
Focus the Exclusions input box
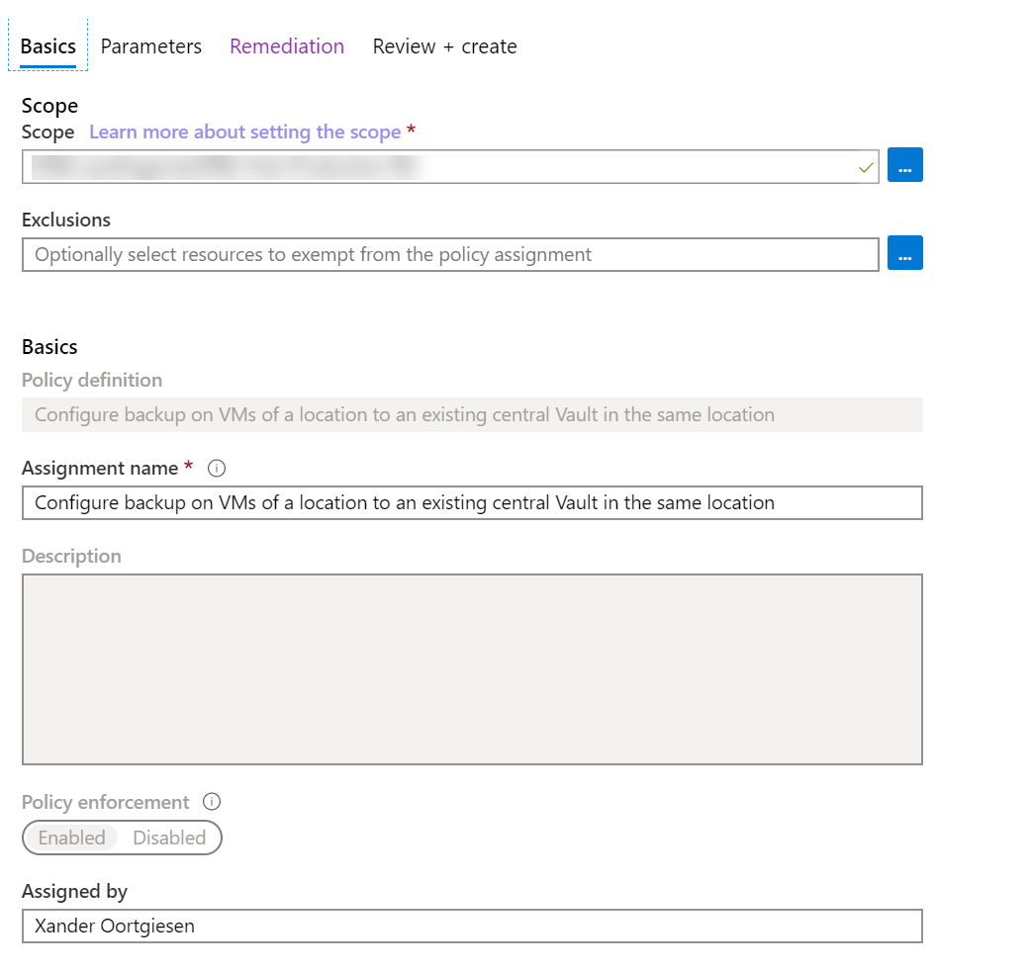[449, 254]
